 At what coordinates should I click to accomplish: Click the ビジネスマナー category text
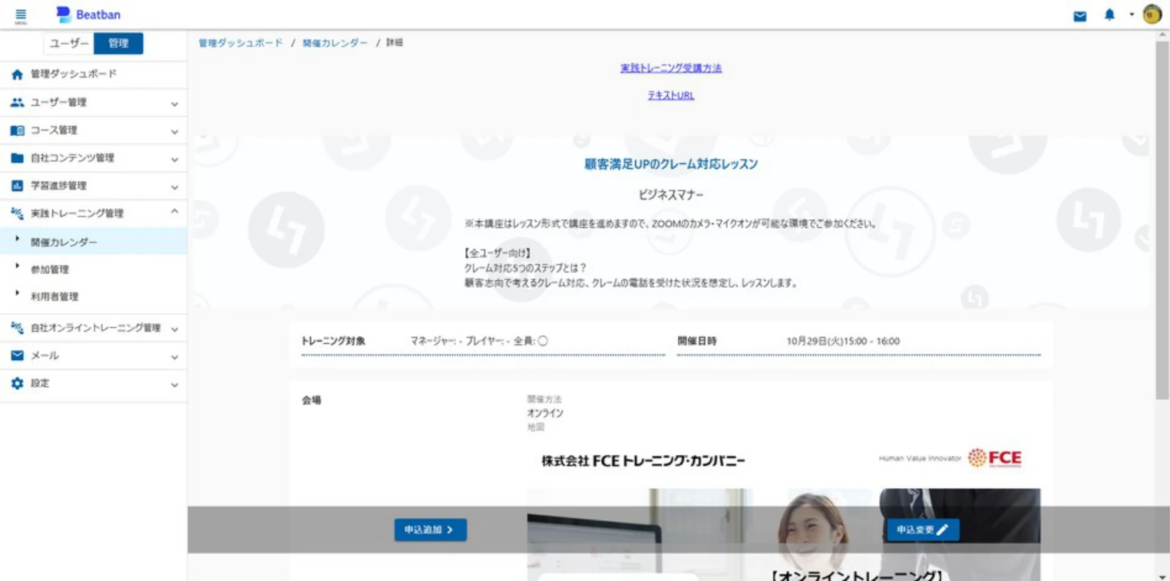pyautogui.click(x=671, y=195)
